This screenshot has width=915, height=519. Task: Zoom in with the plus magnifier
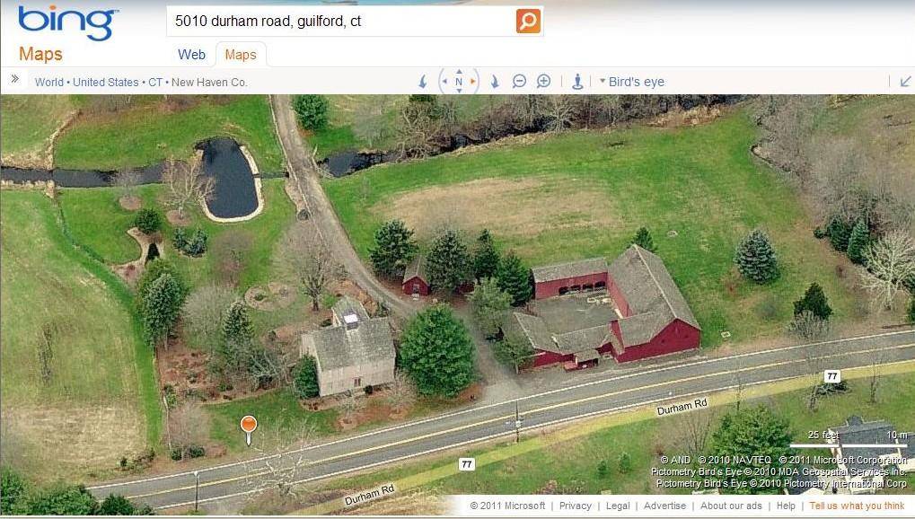[543, 82]
